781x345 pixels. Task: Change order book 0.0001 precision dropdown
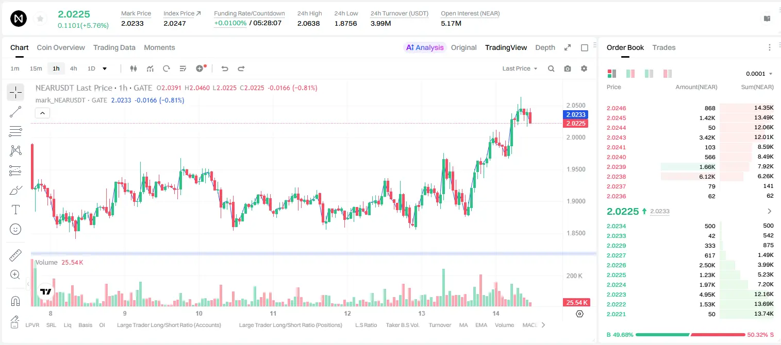point(759,74)
